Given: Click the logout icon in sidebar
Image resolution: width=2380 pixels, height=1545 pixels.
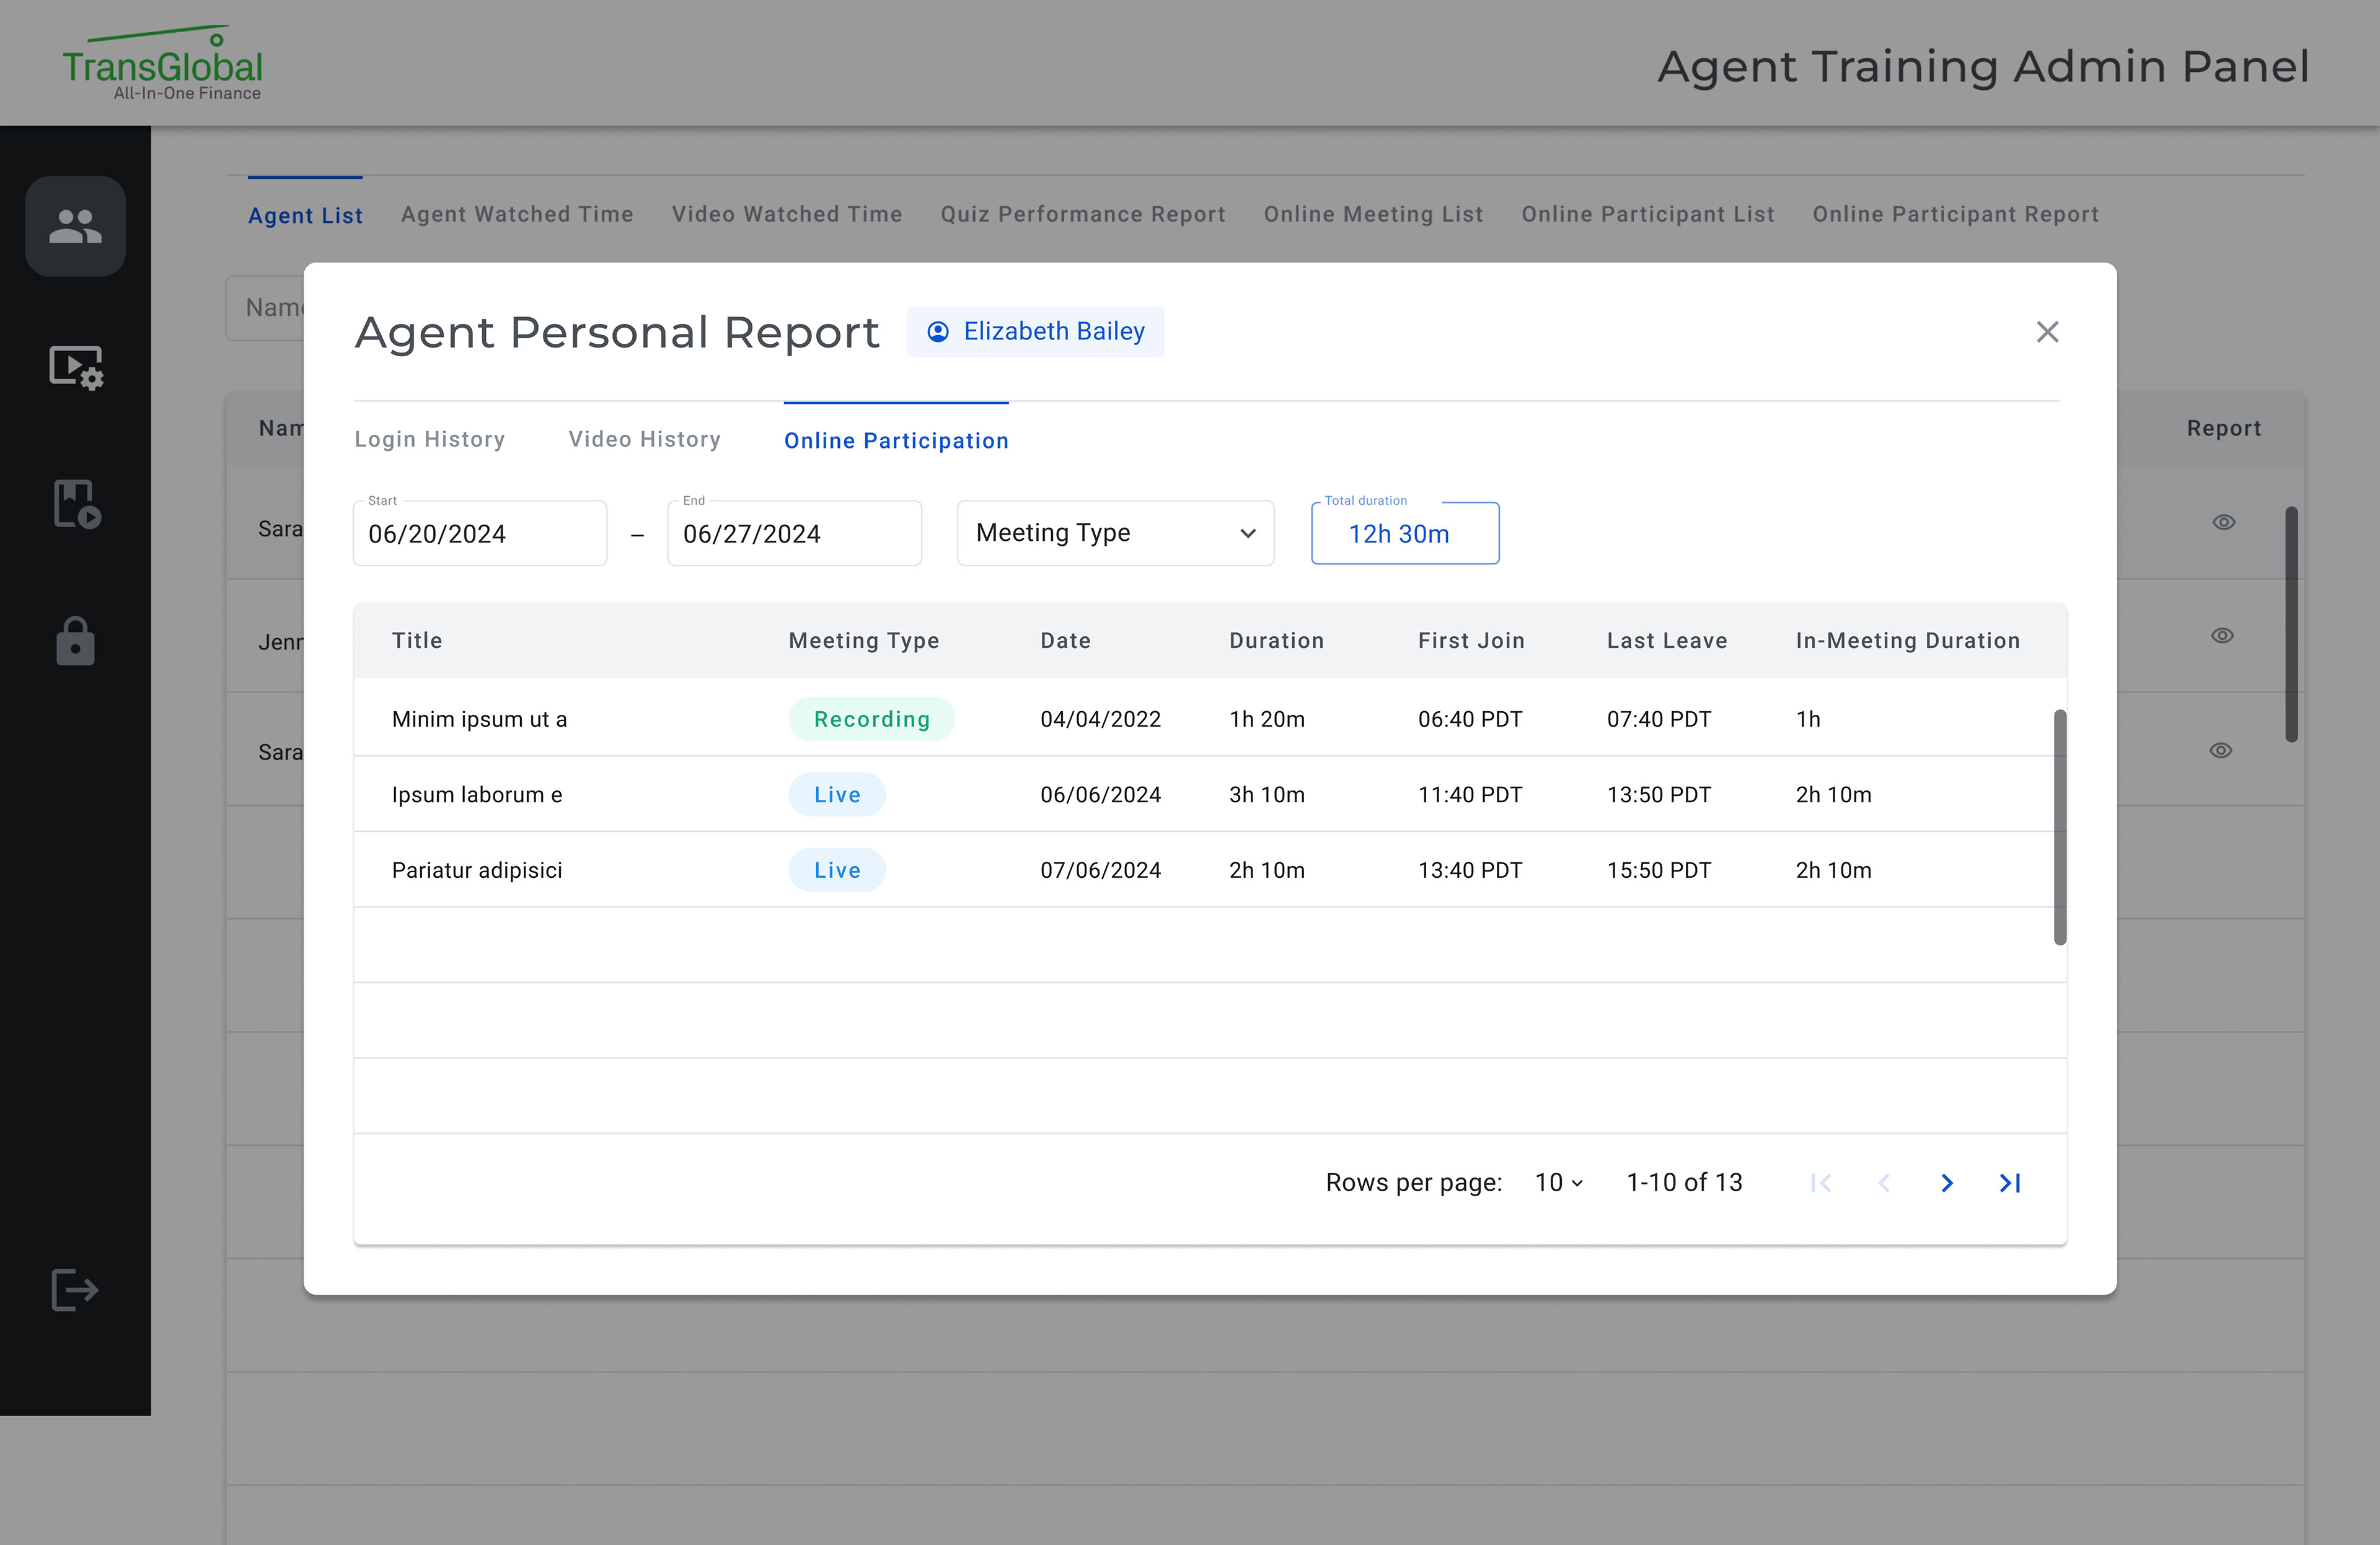Looking at the screenshot, I should pos(75,1289).
